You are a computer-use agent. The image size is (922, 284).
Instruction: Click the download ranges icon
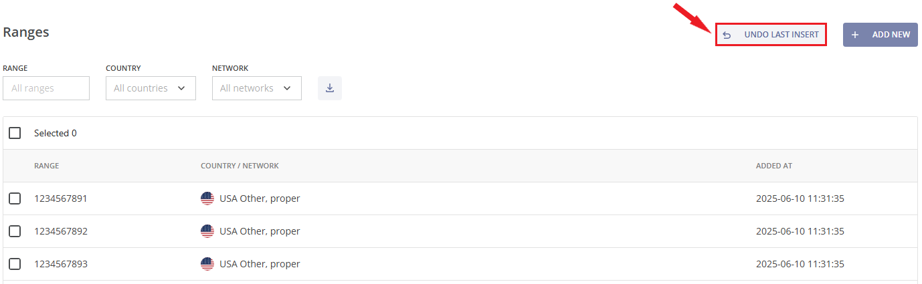(330, 88)
